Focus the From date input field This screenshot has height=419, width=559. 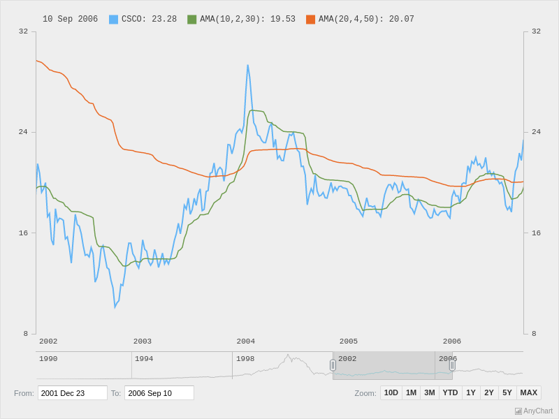pos(73,393)
